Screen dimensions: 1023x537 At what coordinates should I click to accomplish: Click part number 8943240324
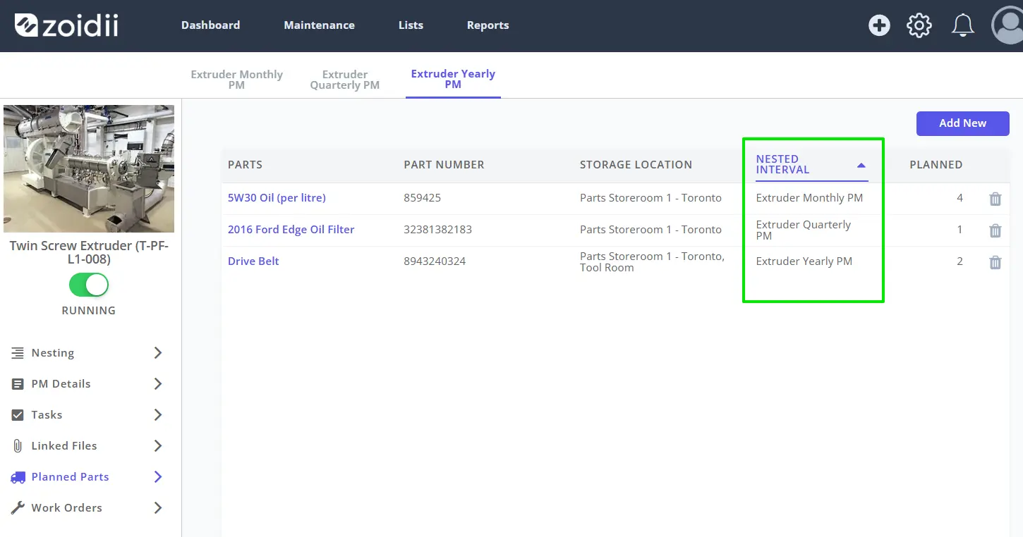(435, 261)
